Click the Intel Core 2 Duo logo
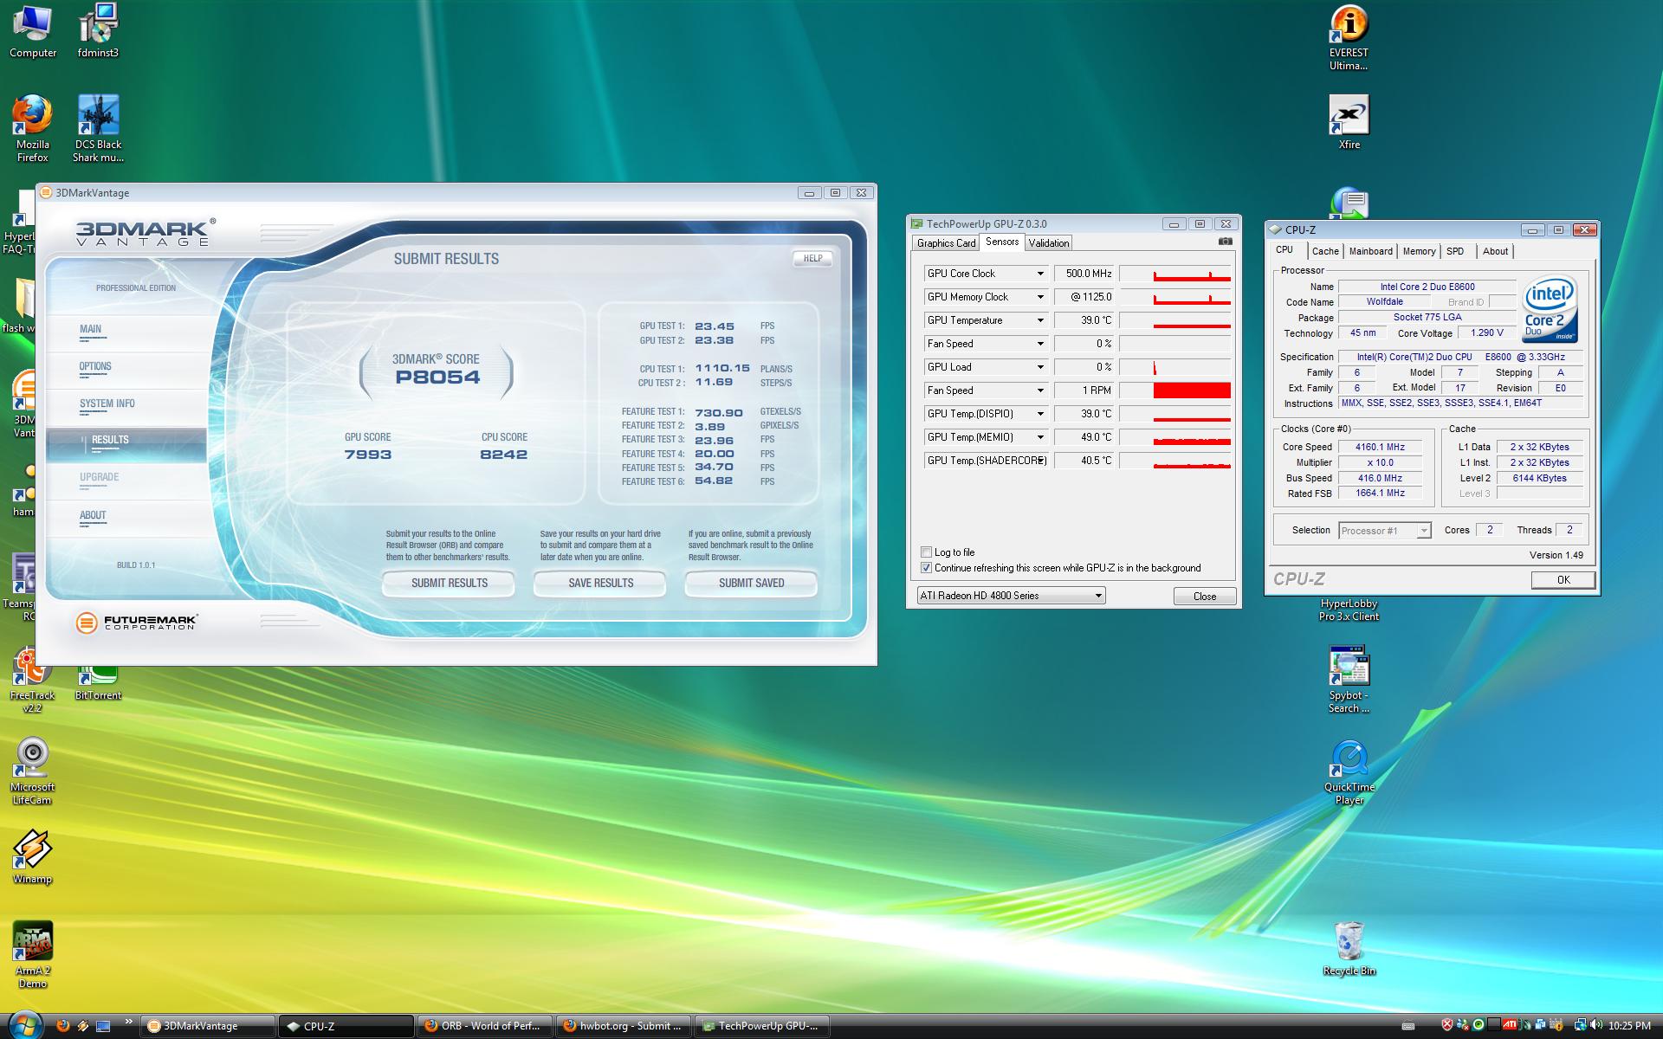This screenshot has width=1663, height=1039. [x=1550, y=310]
